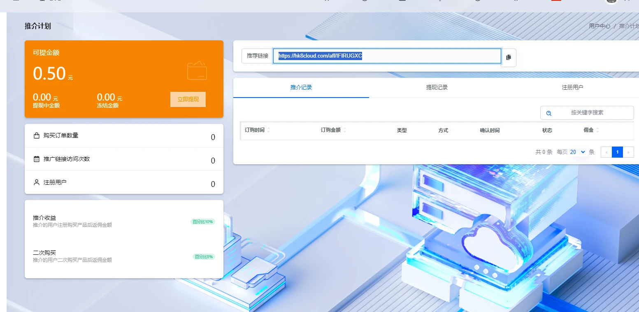The image size is (639, 312).
Task: Click the magnifier icon in the keyword search box
Action: tap(548, 113)
